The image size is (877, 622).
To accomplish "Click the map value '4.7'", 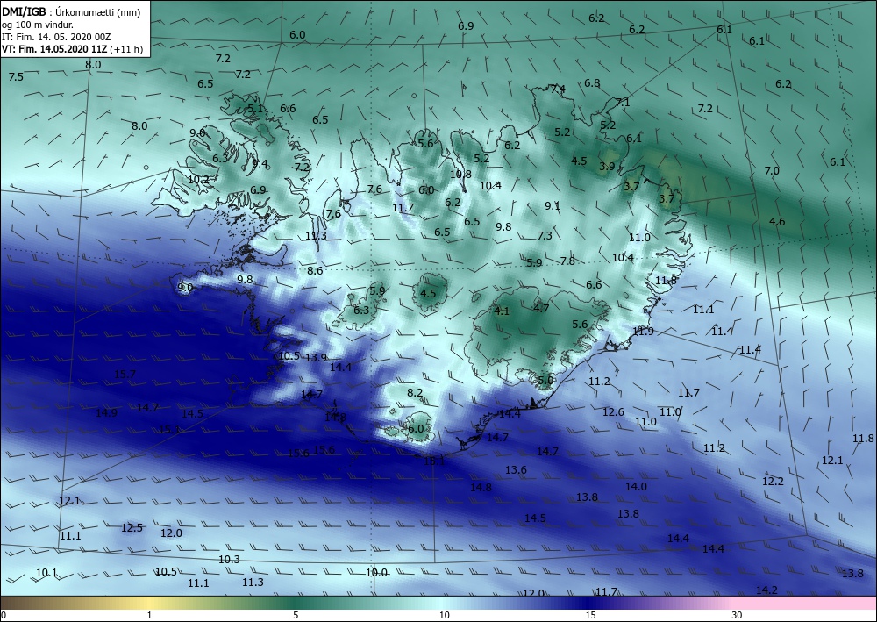I will 541,308.
